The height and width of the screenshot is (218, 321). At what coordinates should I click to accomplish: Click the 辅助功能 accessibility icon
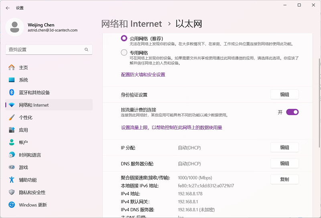pyautogui.click(x=12, y=180)
